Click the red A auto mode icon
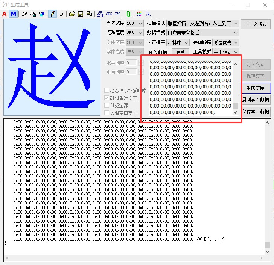 pyautogui.click(x=5, y=14)
